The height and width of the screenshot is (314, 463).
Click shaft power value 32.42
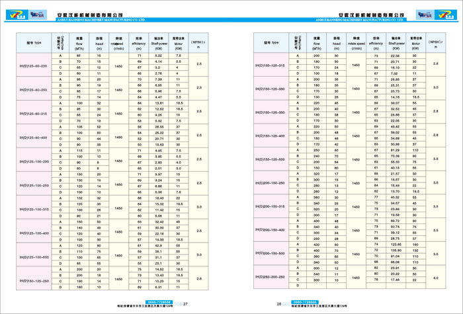159,222
